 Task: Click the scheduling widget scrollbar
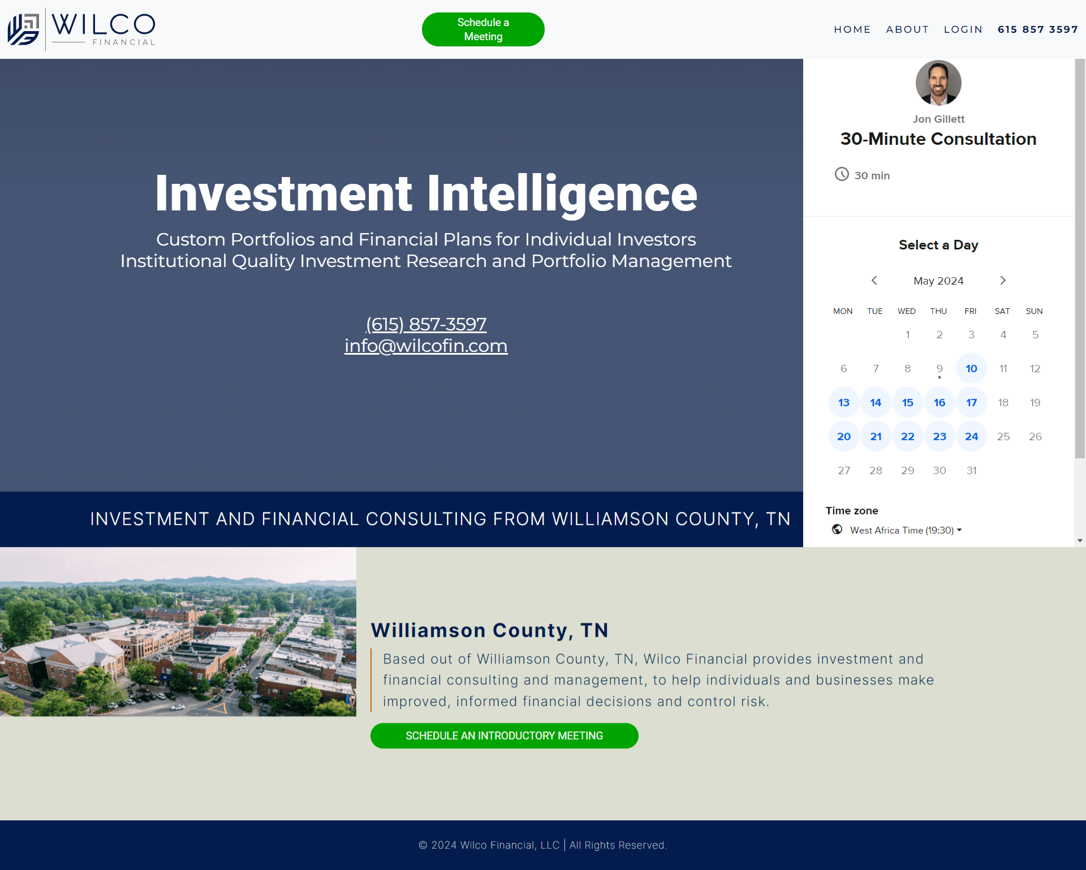(x=1080, y=259)
